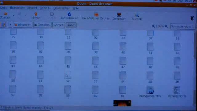The height and width of the screenshot is (111, 197).
Task: Click the Hinauf up-folder icon
Action: pyautogui.click(x=36, y=14)
